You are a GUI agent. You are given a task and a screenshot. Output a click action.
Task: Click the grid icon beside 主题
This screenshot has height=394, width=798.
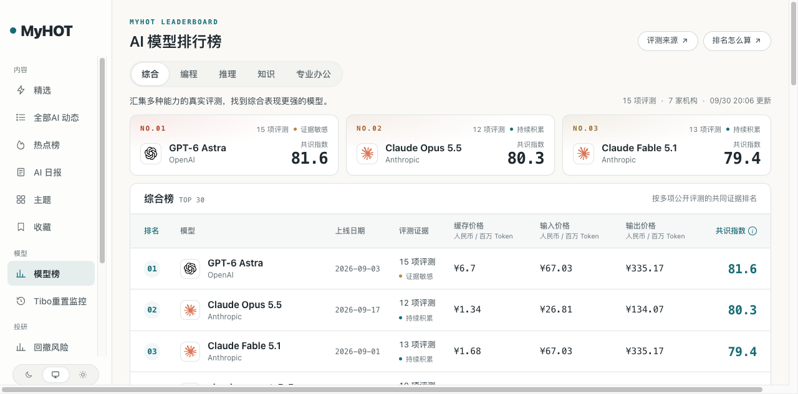click(x=21, y=200)
